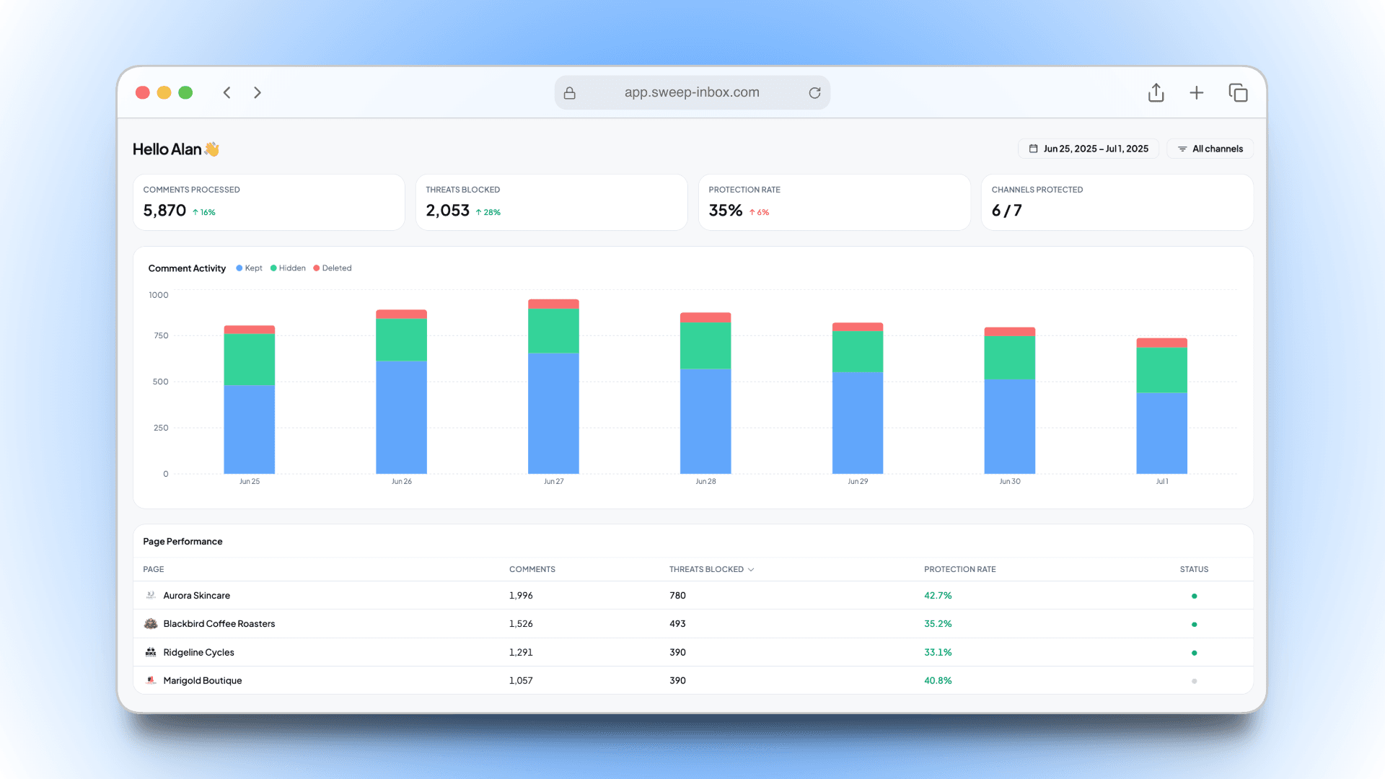Viewport: 1385px width, 779px height.
Task: Select the Channels Protected 6 / 7 value
Action: click(1006, 211)
